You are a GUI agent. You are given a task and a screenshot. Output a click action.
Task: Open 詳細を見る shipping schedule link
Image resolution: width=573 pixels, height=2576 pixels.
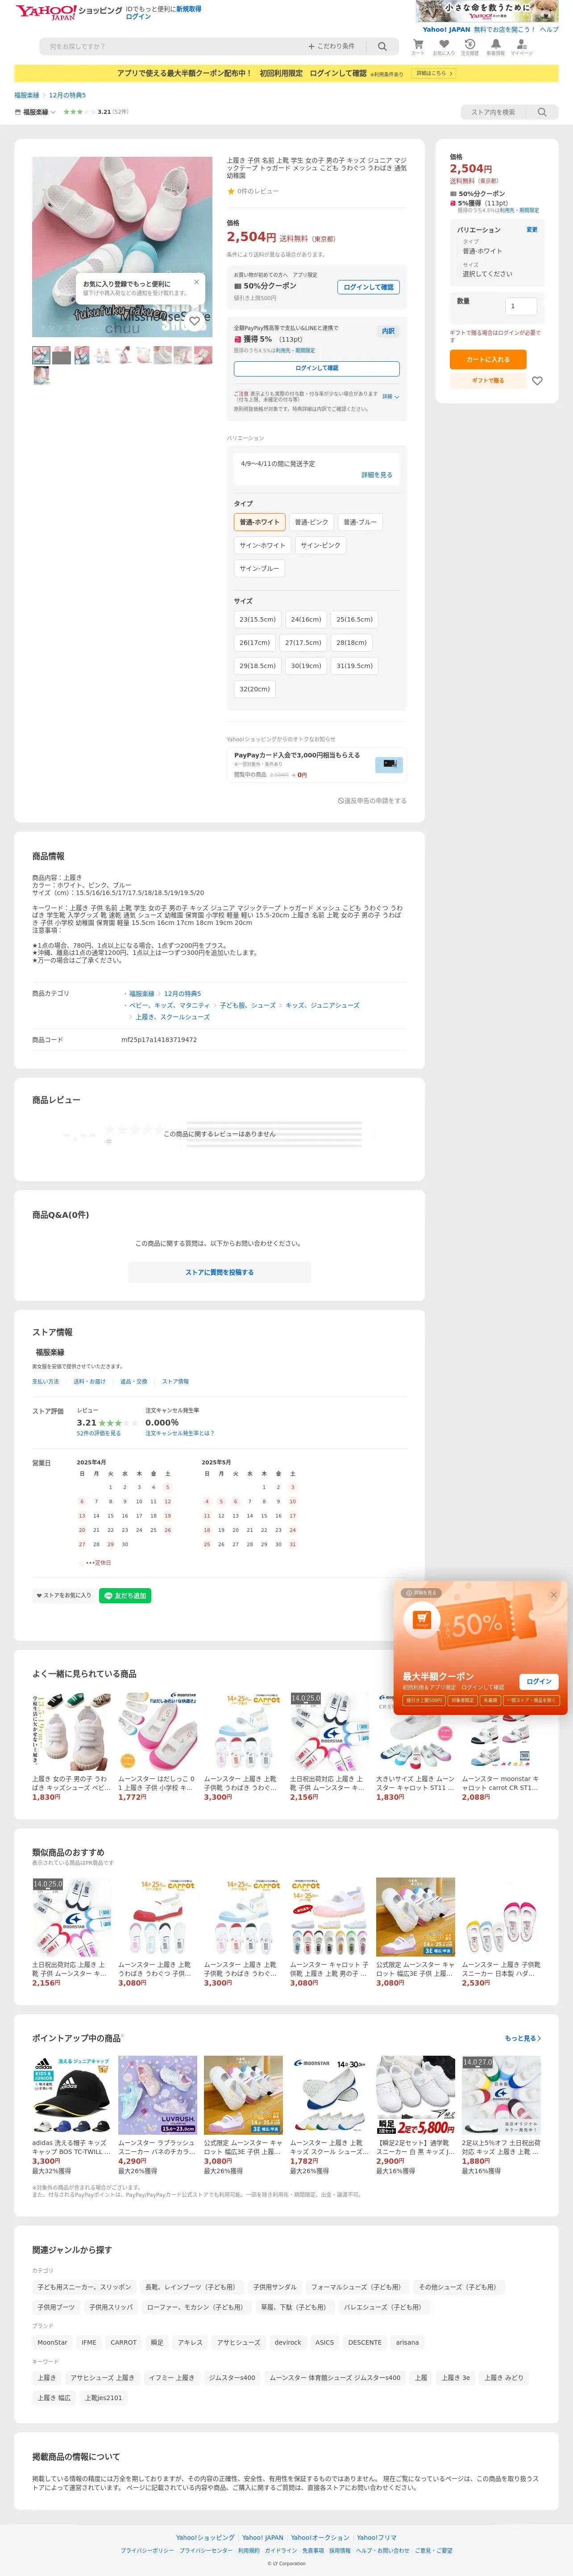click(x=376, y=475)
